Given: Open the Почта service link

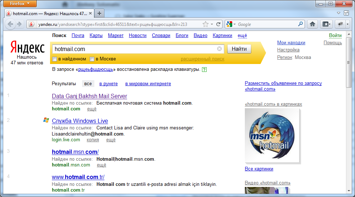Looking at the screenshot, I should tap(78, 36).
